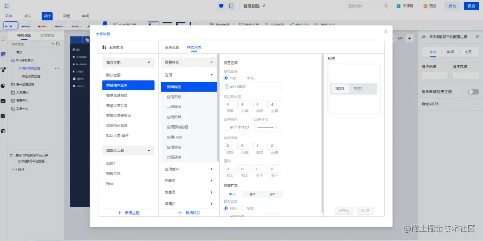Image resolution: width=483 pixels, height=241 pixels.
Task: Zoom in canvas with plus button
Action: pyautogui.click(x=410, y=38)
